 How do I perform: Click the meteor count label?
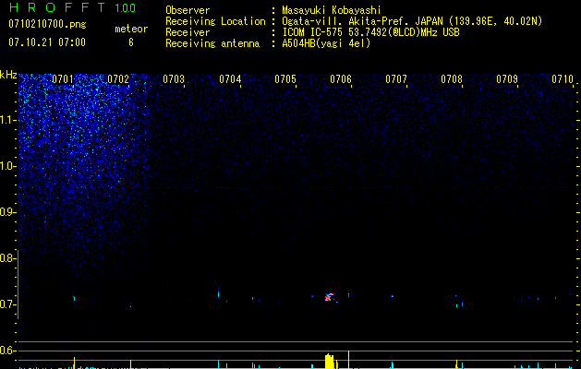[131, 29]
